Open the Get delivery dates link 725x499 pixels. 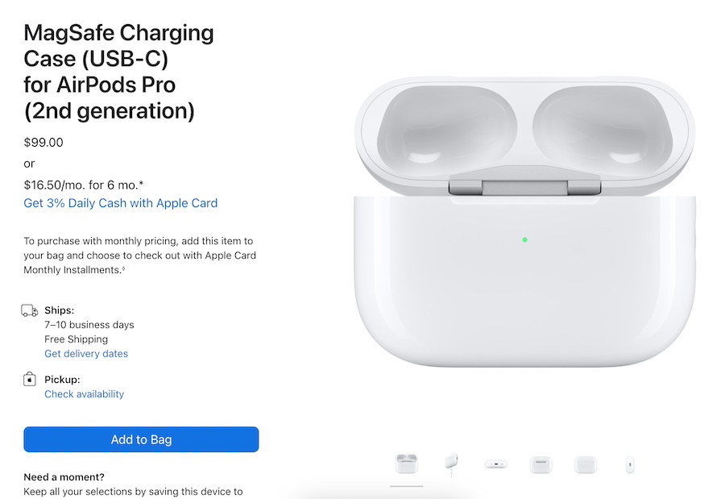86,354
